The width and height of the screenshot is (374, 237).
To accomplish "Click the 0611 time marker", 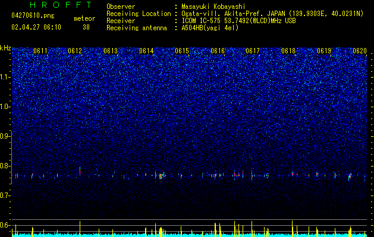I will pos(40,51).
